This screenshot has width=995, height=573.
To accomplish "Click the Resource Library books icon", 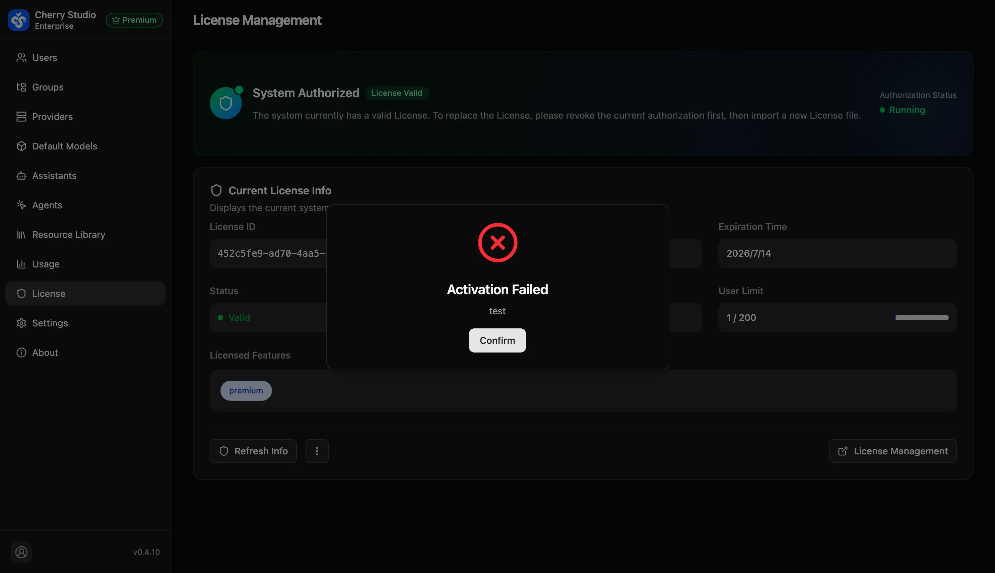I will pos(21,235).
